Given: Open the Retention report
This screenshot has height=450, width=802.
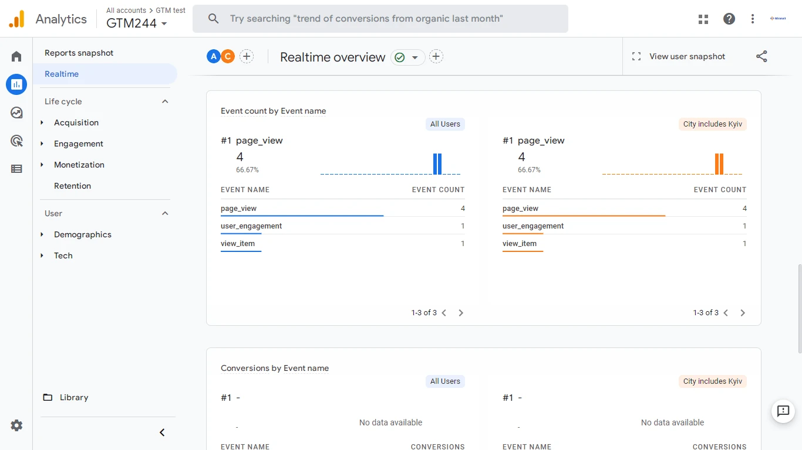Looking at the screenshot, I should tap(72, 186).
